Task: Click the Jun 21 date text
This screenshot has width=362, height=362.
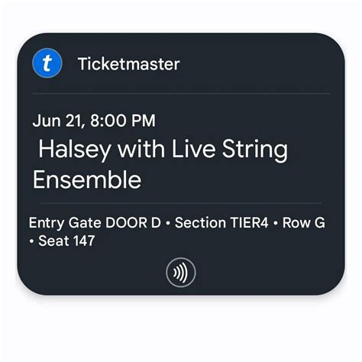Action: tap(58, 121)
